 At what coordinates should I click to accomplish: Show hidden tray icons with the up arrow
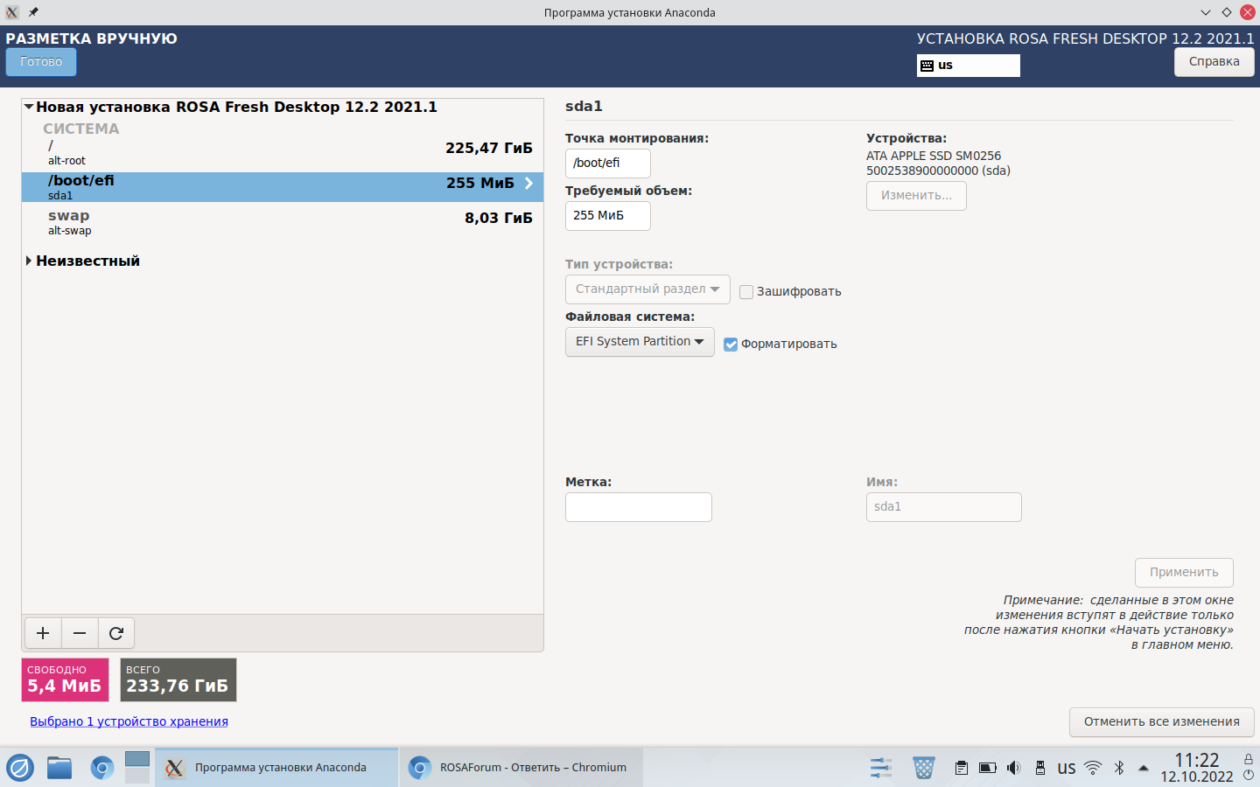click(x=1143, y=768)
